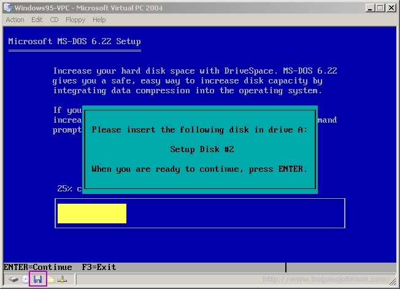Click the hard disk status icon
The image size is (400, 289).
13,280
